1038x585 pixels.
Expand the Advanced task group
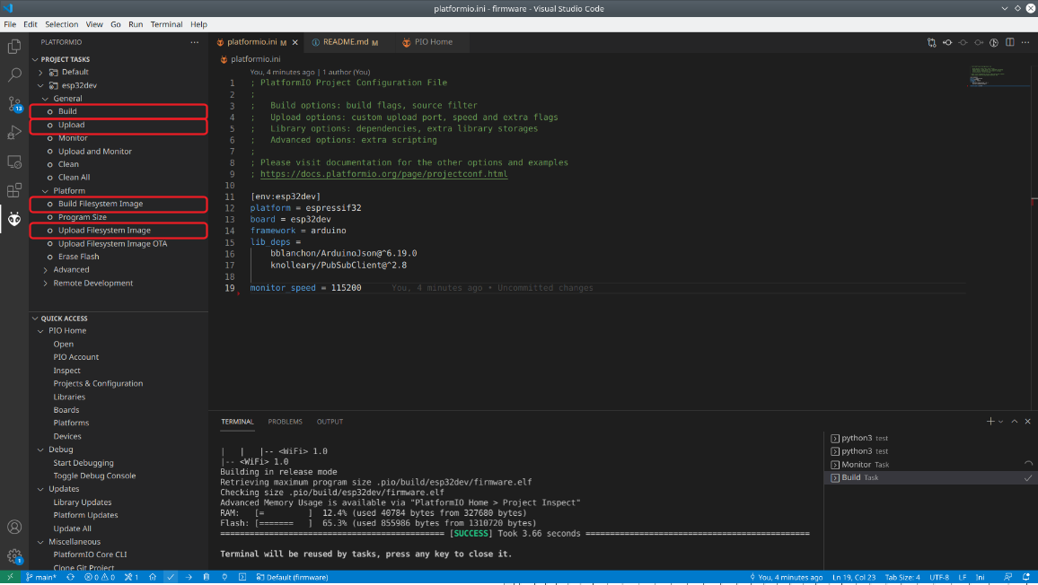45,270
